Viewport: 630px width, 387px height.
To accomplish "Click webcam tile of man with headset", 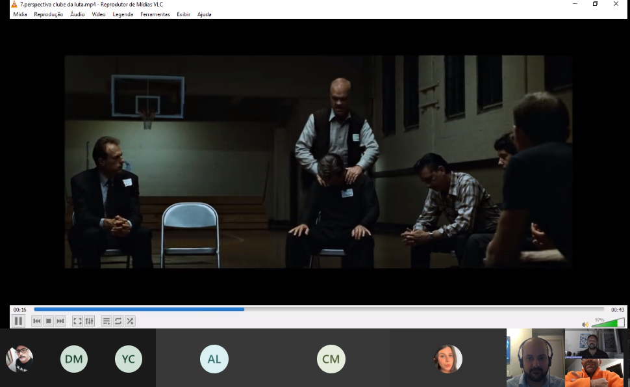I will (536, 358).
